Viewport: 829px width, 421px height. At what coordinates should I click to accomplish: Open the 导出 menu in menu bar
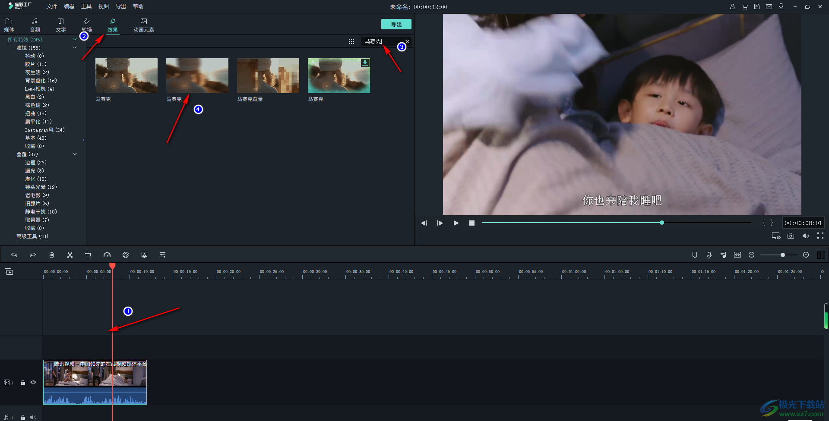[x=121, y=6]
